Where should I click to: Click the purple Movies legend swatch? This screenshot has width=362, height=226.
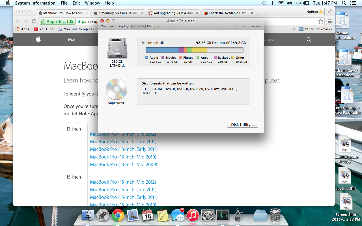pyautogui.click(x=163, y=57)
